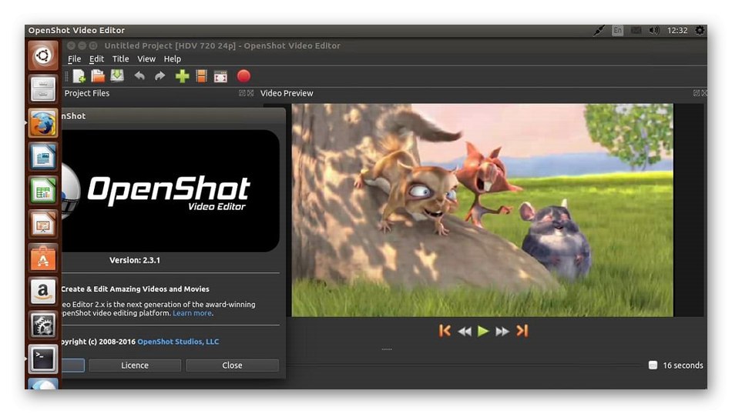
Task: Undock the Project Files panel
Action: click(x=242, y=93)
